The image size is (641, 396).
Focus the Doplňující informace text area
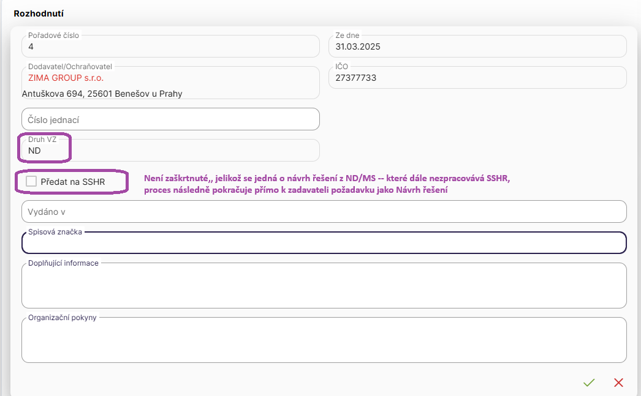[324, 286]
